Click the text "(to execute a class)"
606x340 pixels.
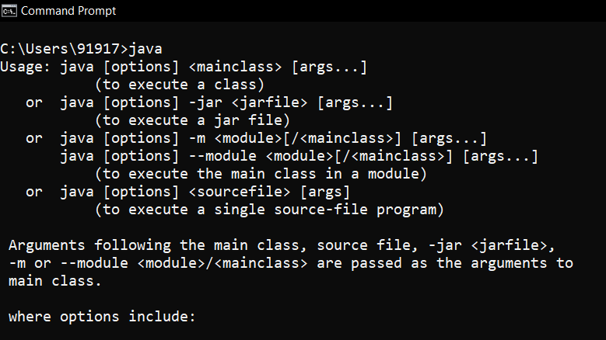tap(178, 85)
